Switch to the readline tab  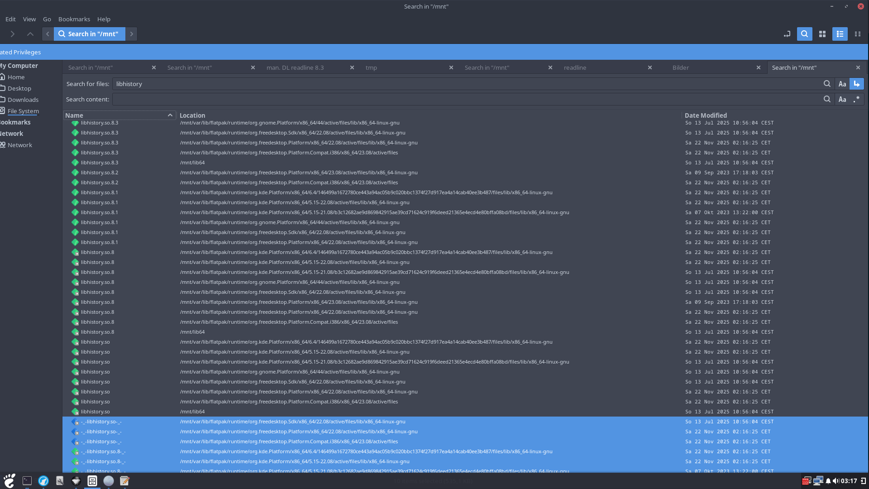[x=575, y=67]
